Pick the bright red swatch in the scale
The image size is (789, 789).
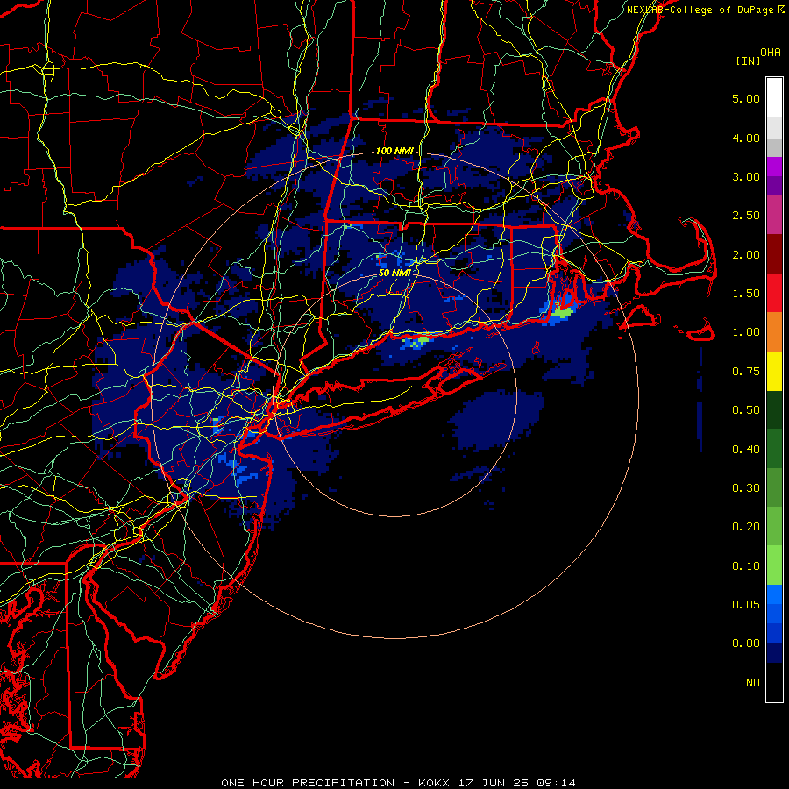tap(774, 293)
